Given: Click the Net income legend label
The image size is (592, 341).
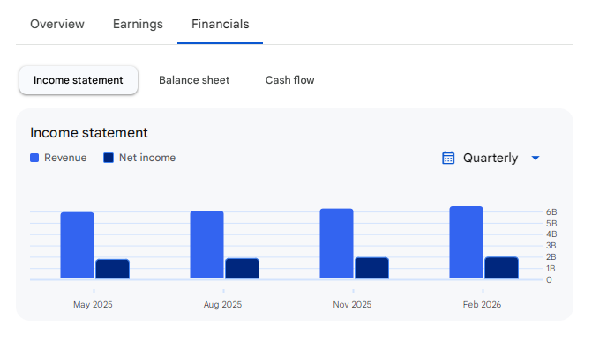Looking at the screenshot, I should pos(147,158).
